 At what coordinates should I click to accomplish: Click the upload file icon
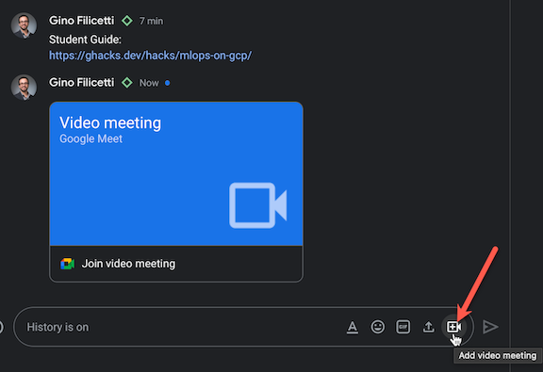[428, 327]
